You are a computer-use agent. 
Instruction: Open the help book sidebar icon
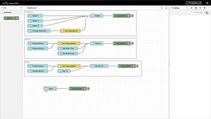[192, 8]
